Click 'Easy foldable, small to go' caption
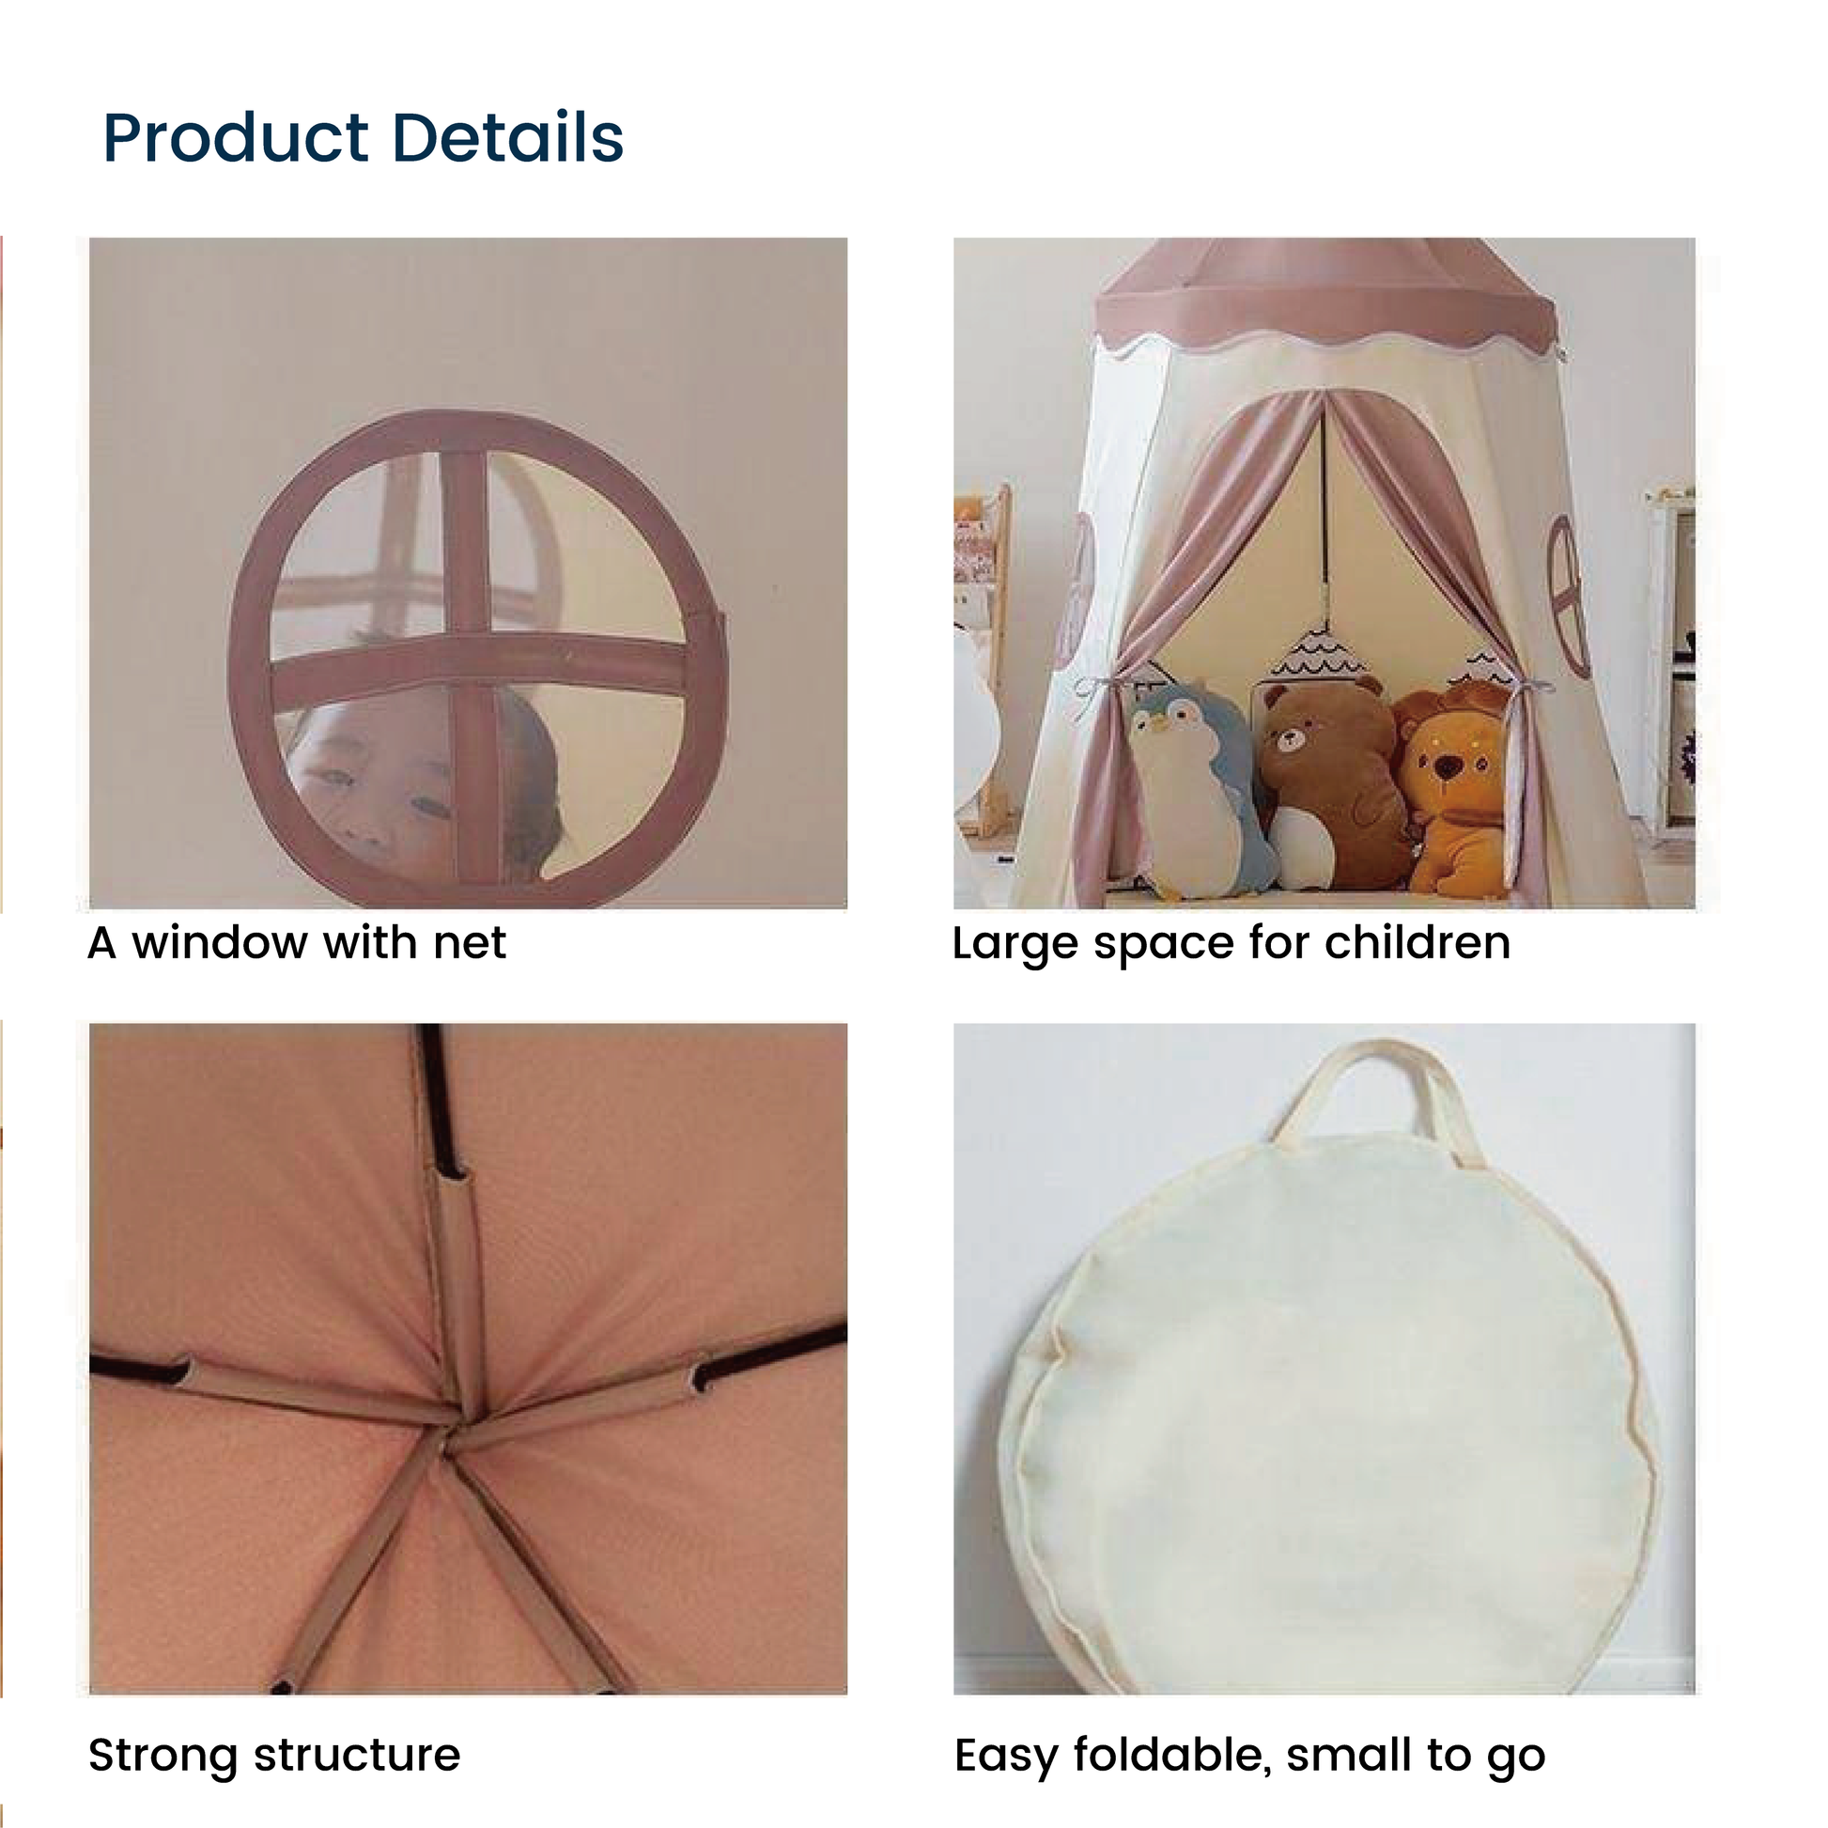Viewport: 1828px width, 1828px height. coord(1250,1757)
